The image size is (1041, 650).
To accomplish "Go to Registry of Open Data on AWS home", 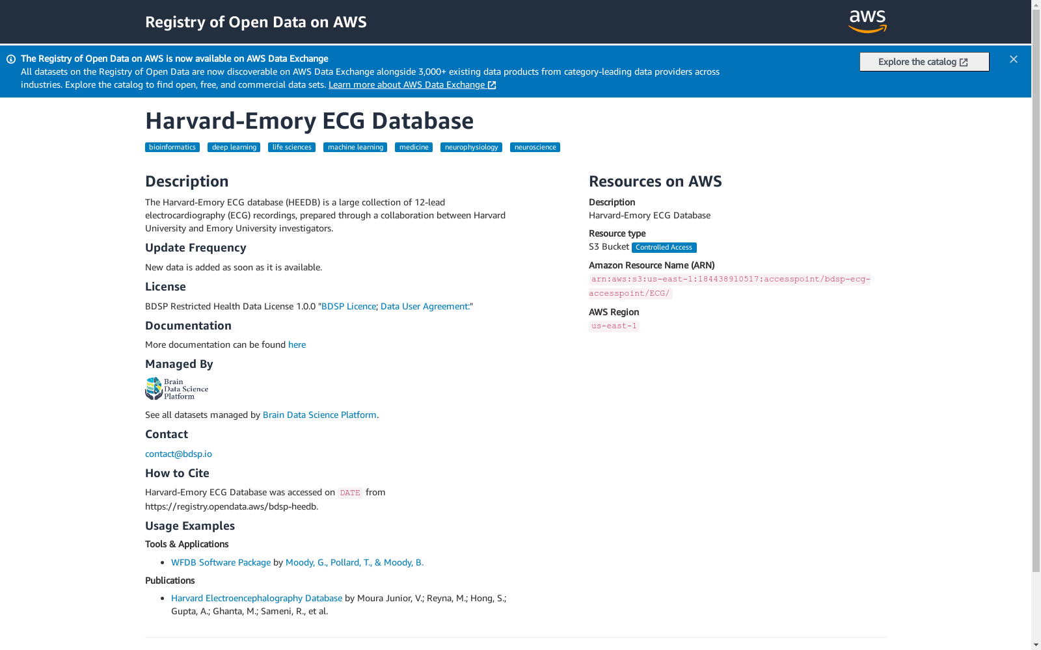I will click(256, 22).
